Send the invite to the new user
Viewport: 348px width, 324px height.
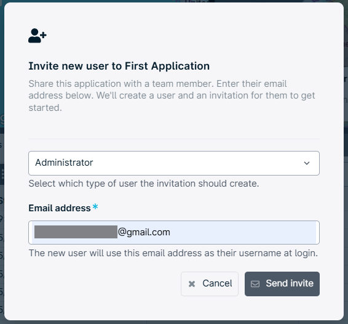click(282, 284)
